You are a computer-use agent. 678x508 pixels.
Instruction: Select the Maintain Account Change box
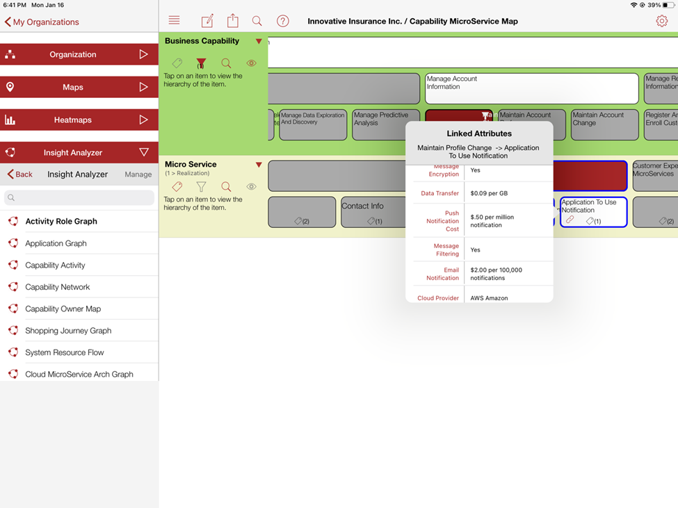pos(604,124)
